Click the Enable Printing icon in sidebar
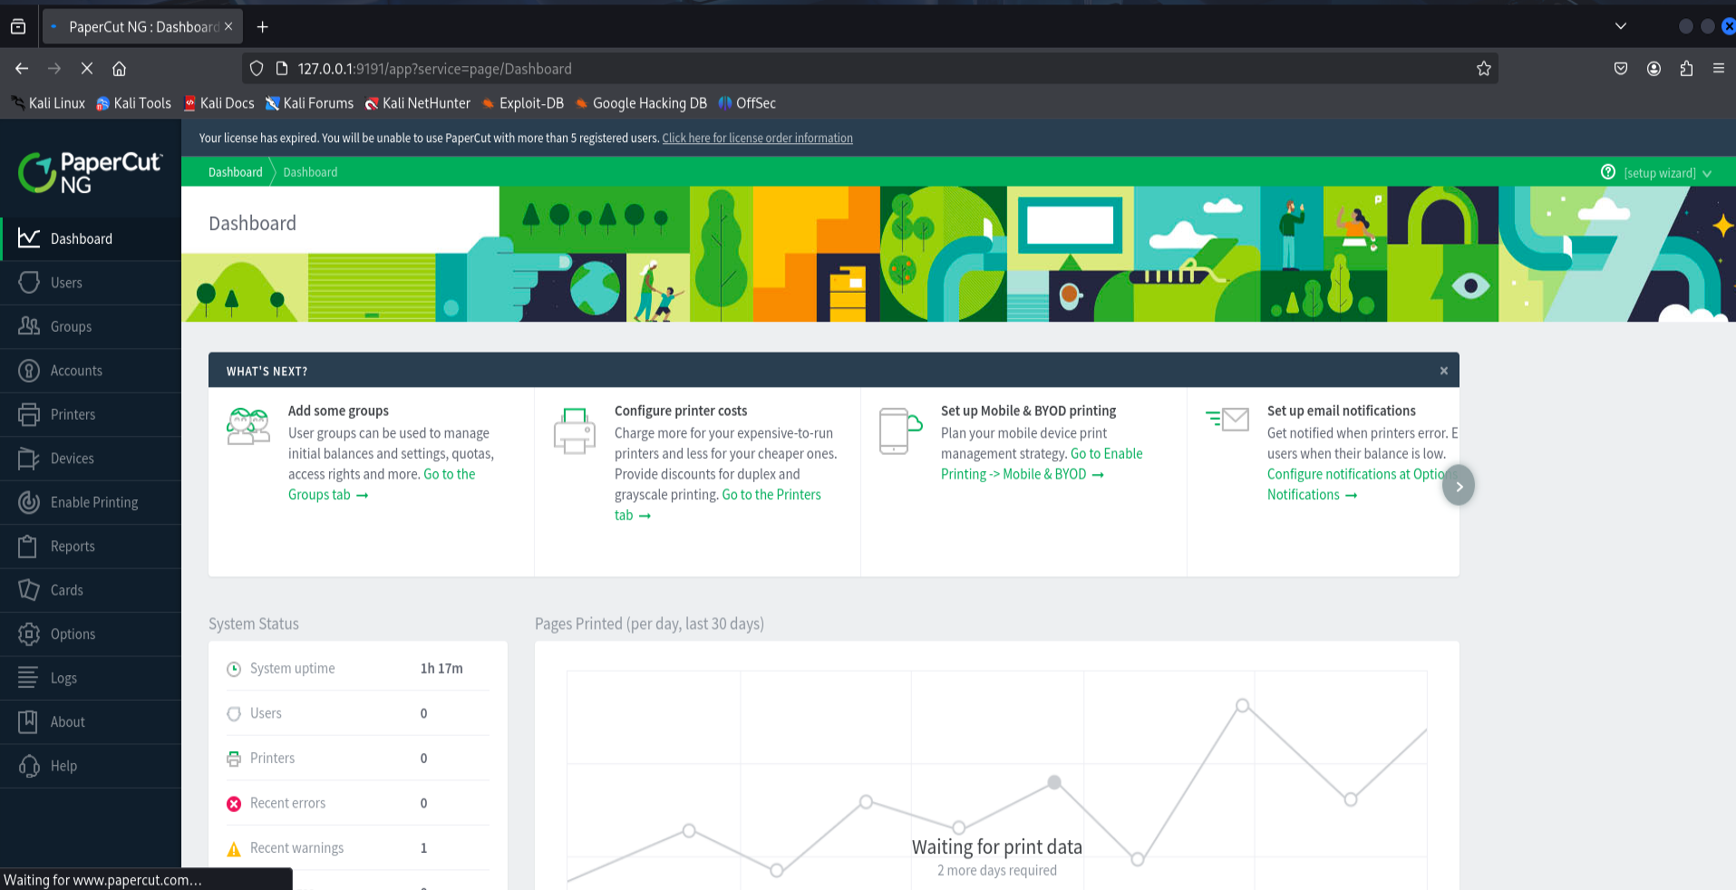1736x890 pixels. (x=29, y=502)
